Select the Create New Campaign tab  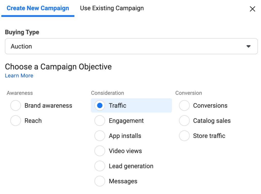[x=38, y=8]
